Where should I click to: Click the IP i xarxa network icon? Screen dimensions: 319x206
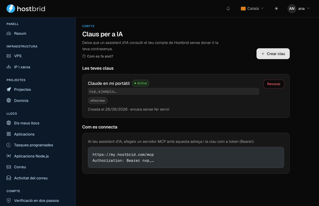[x=9, y=67]
